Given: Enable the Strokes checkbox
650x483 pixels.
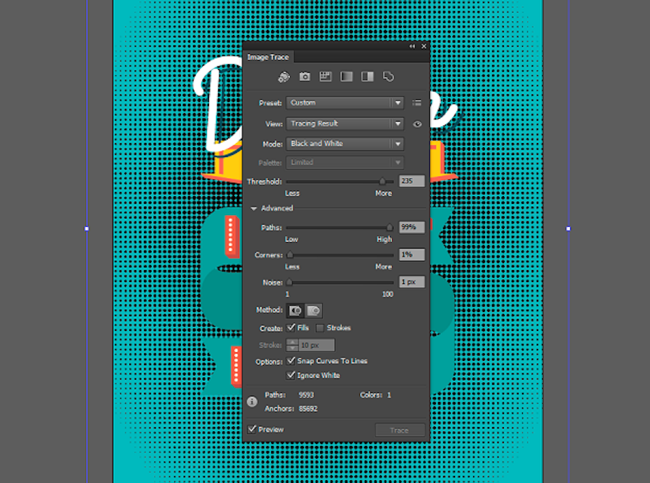Looking at the screenshot, I should 320,328.
